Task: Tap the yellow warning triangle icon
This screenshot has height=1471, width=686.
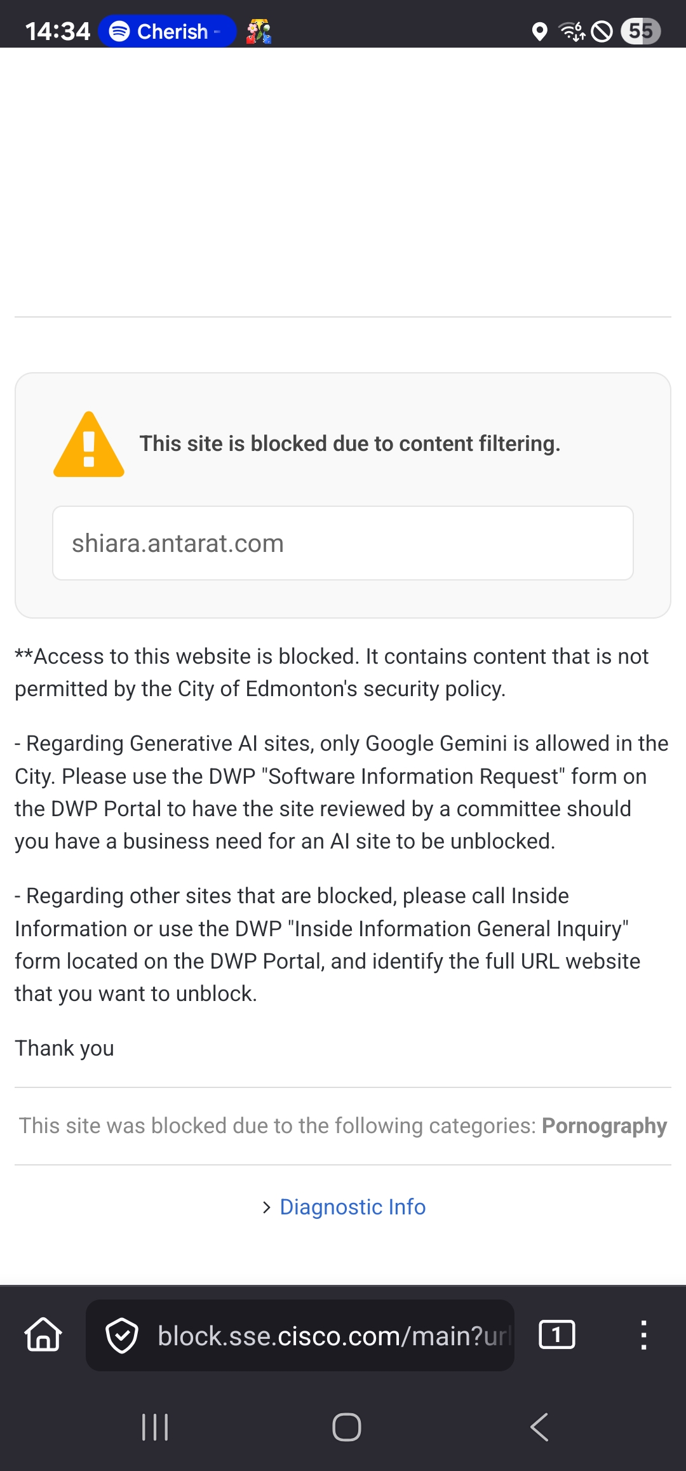Action: tap(89, 445)
